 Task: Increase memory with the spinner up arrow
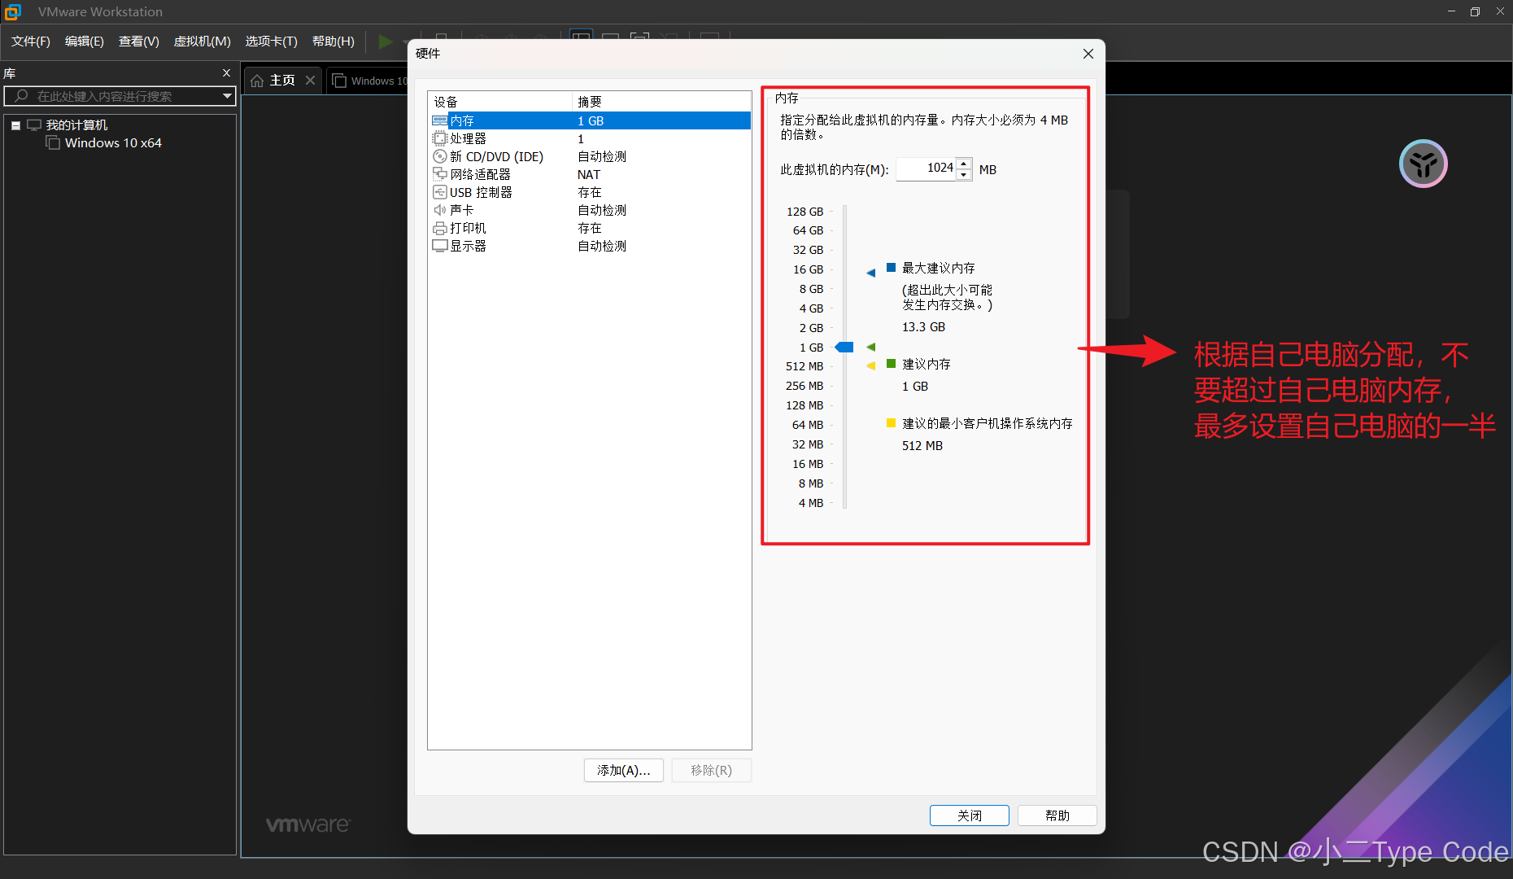point(964,164)
